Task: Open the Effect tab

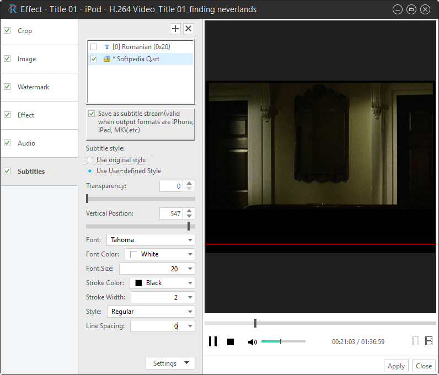Action: (40, 115)
